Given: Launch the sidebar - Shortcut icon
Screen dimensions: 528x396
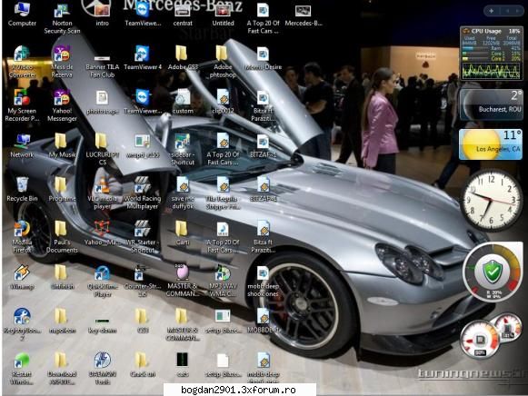Looking at the screenshot, I should pyautogui.click(x=183, y=149).
